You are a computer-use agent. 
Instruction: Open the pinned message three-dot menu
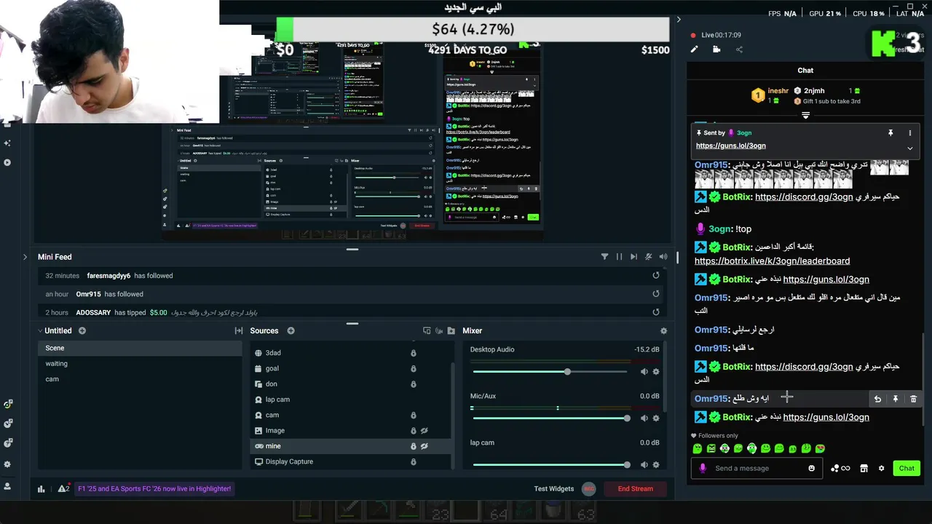(909, 133)
